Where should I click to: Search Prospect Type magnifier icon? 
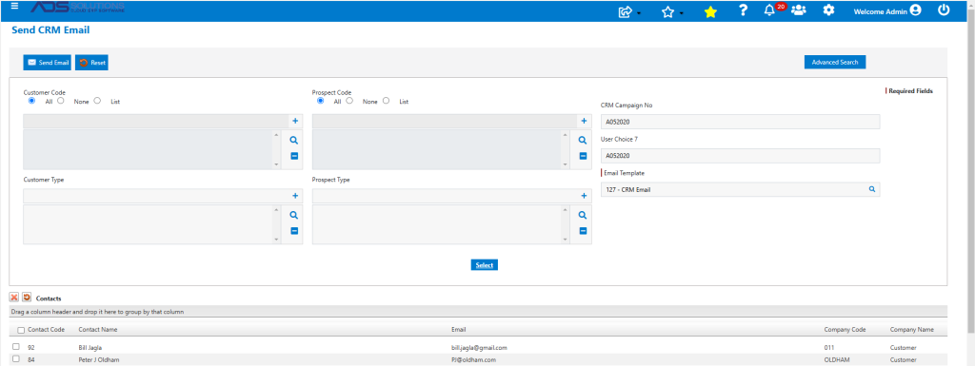pyautogui.click(x=583, y=215)
